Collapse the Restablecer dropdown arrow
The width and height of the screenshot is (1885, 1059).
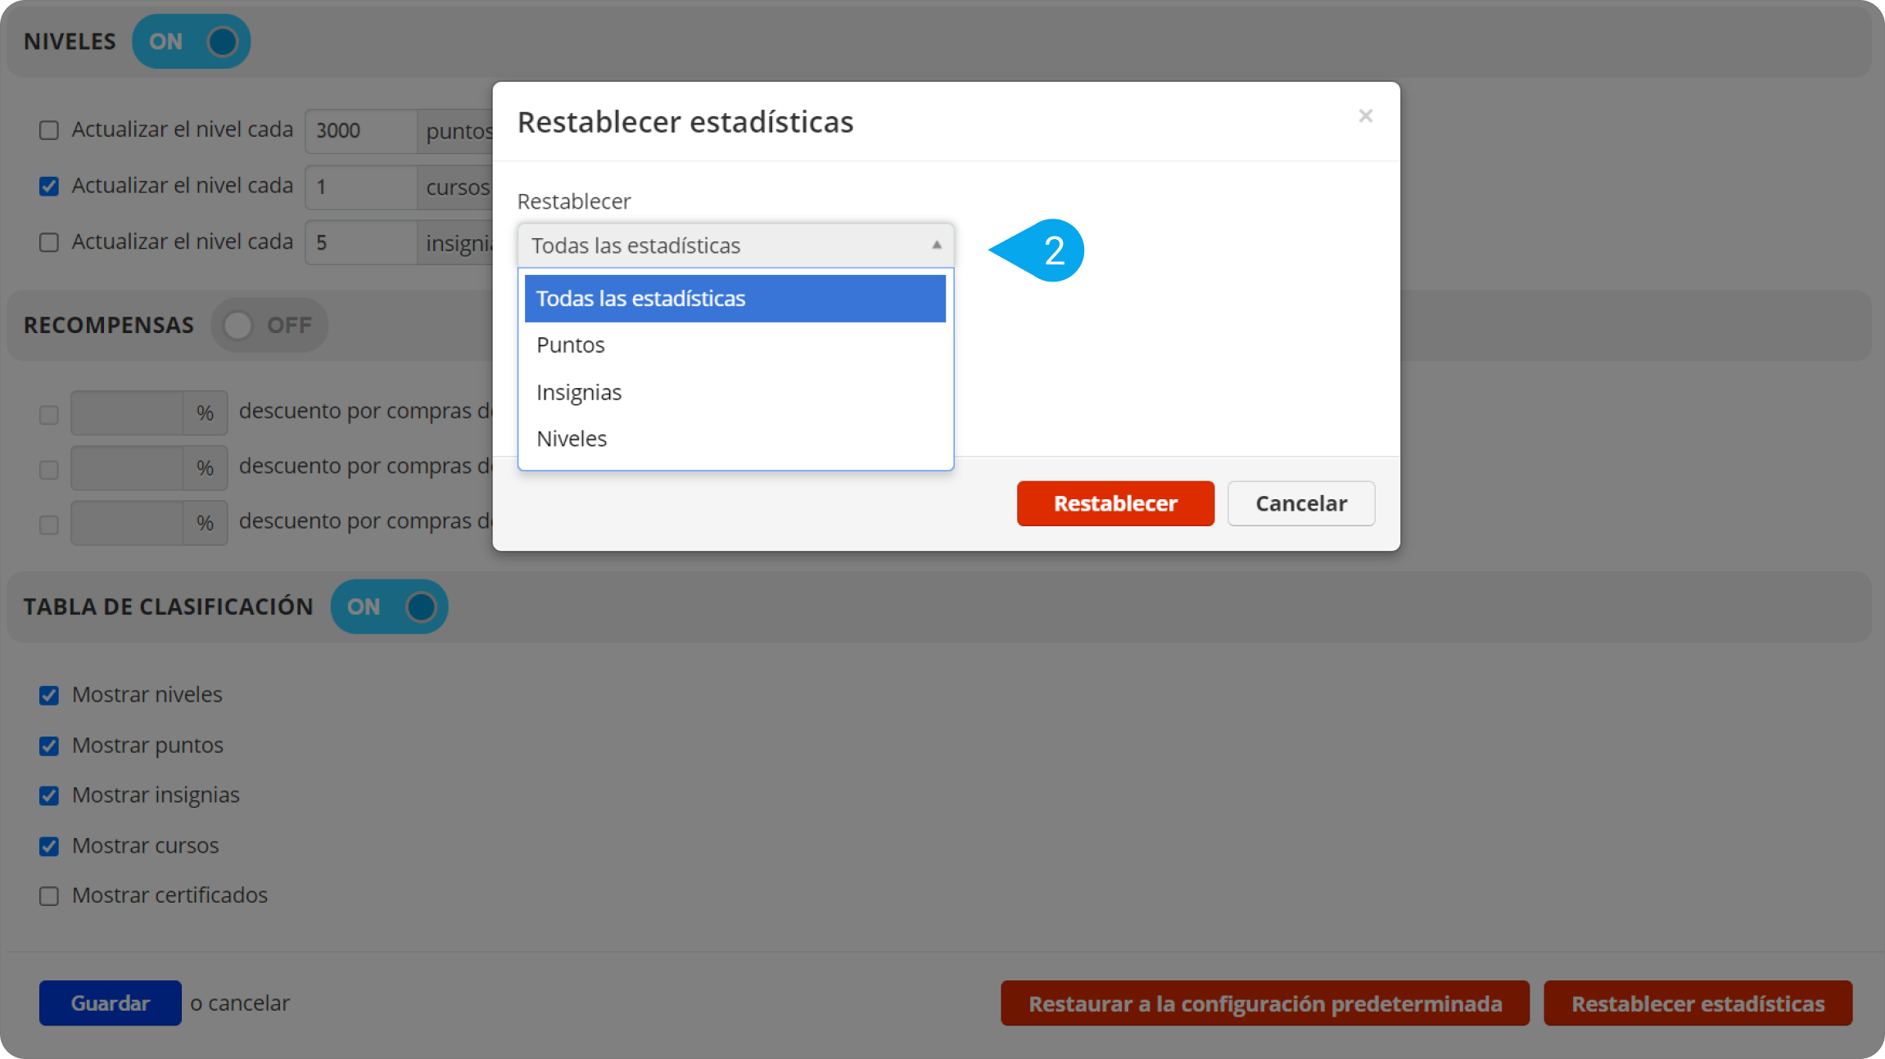[x=937, y=245]
